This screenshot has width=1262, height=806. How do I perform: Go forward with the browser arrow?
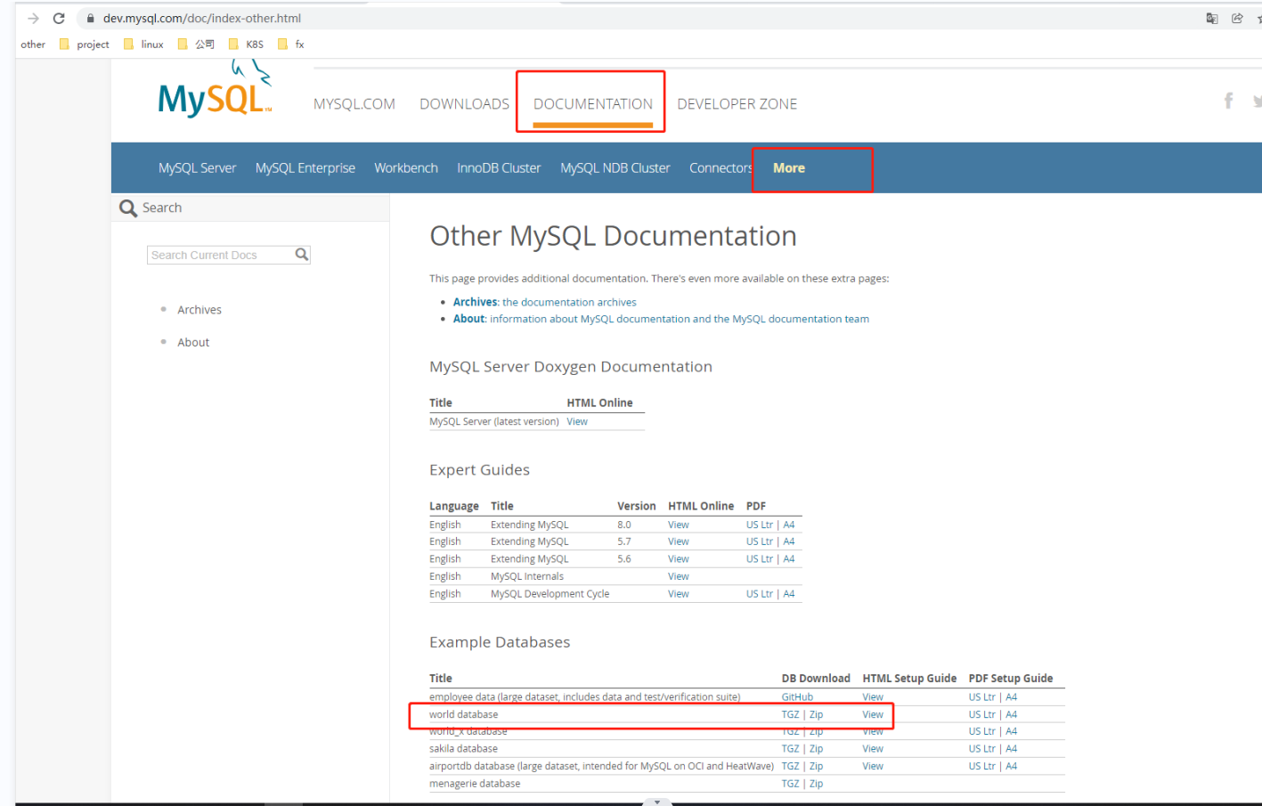[x=33, y=18]
